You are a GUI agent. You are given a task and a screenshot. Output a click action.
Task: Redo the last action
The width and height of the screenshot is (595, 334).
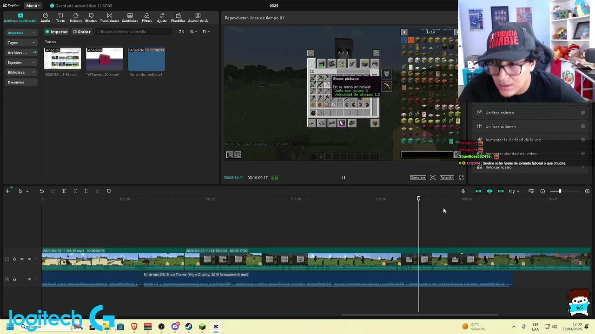[53, 191]
